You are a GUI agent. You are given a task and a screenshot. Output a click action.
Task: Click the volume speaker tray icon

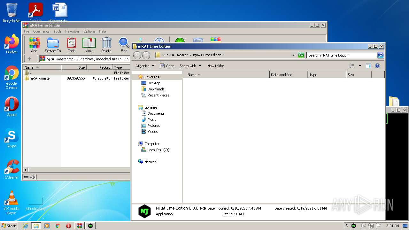(363, 226)
